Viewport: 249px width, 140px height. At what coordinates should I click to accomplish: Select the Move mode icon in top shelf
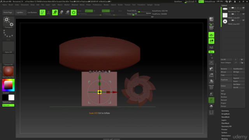tap(55, 12)
